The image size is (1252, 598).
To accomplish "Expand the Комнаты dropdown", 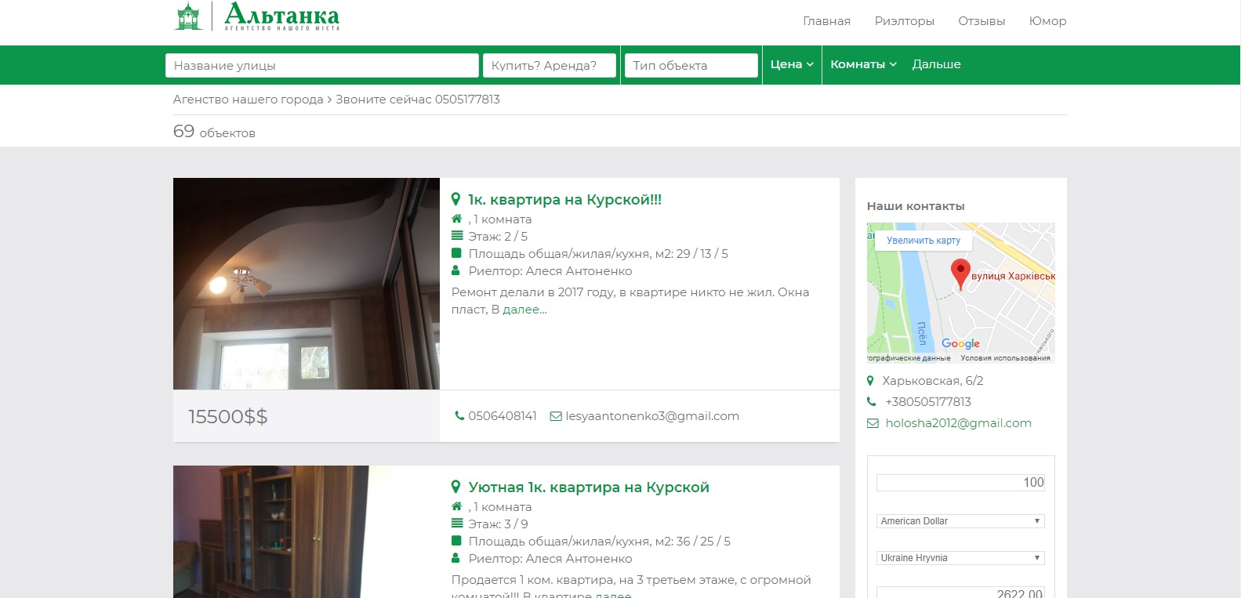I will click(863, 64).
